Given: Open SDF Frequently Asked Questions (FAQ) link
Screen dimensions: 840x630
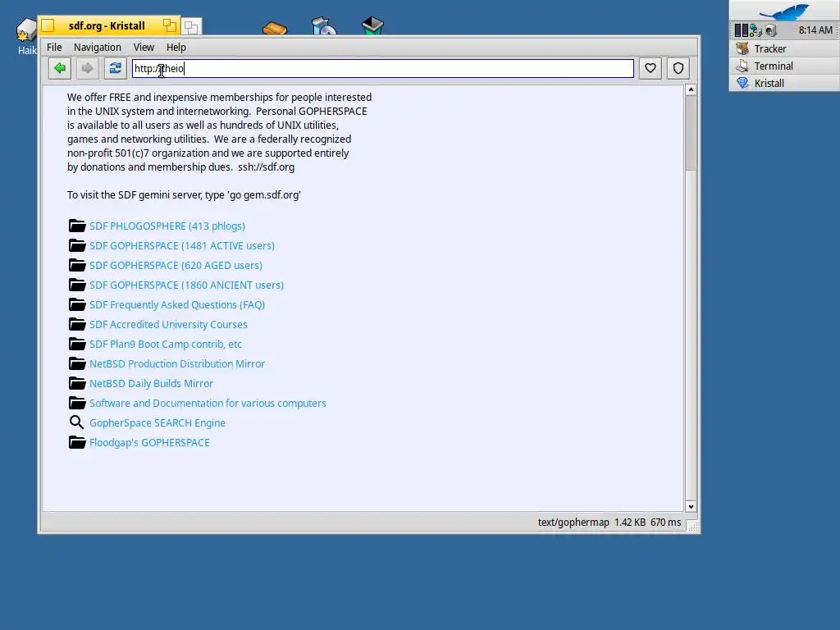Looking at the screenshot, I should click(x=177, y=305).
